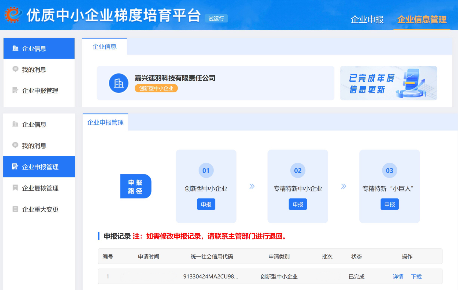
Task: Click the 申报路径 blue label
Action: [x=136, y=186]
